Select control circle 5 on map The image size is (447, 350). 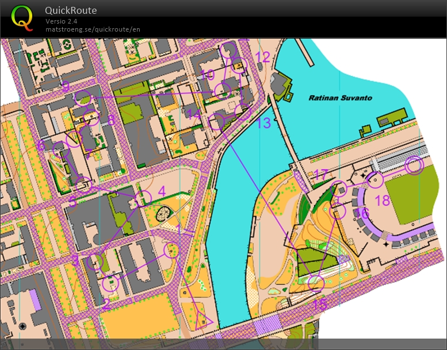(83, 184)
